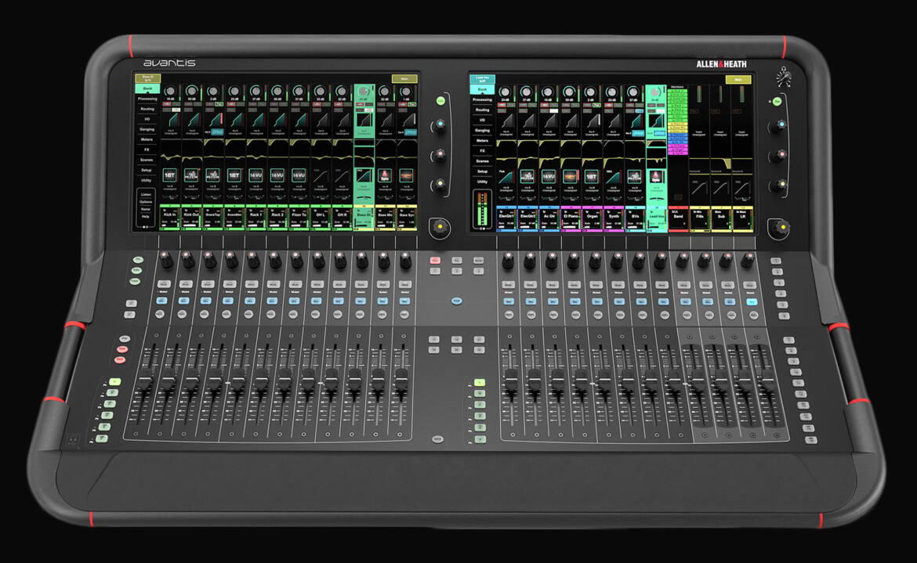
Task: Open the 16T plugin on Kick In channel
Action: (169, 175)
